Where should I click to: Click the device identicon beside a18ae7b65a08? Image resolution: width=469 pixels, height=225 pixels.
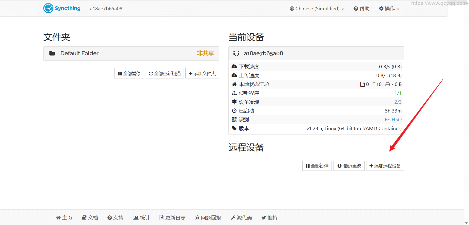236,53
